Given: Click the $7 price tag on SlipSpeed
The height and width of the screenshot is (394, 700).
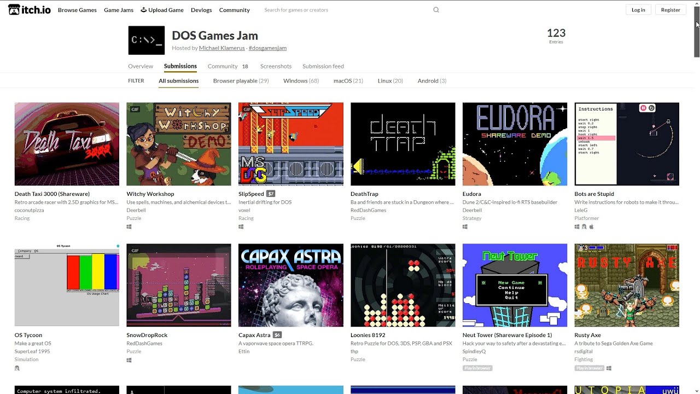Looking at the screenshot, I should pos(271,194).
